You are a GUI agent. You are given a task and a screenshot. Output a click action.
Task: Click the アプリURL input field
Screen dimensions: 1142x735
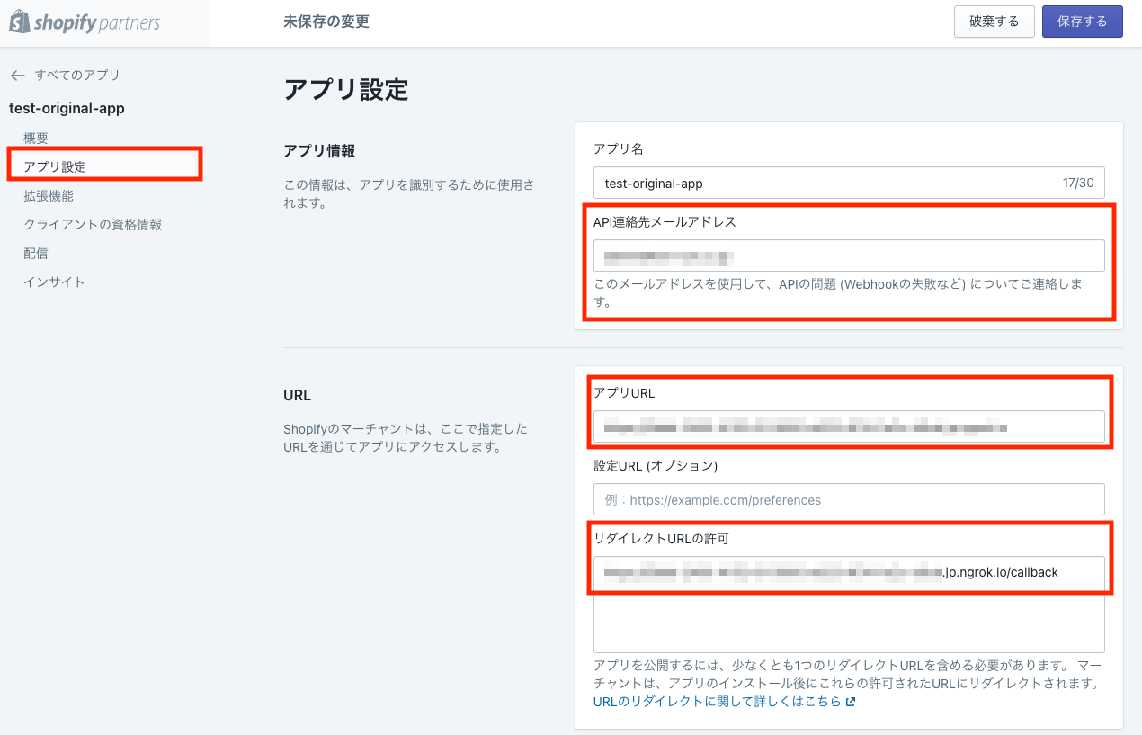pyautogui.click(x=849, y=426)
